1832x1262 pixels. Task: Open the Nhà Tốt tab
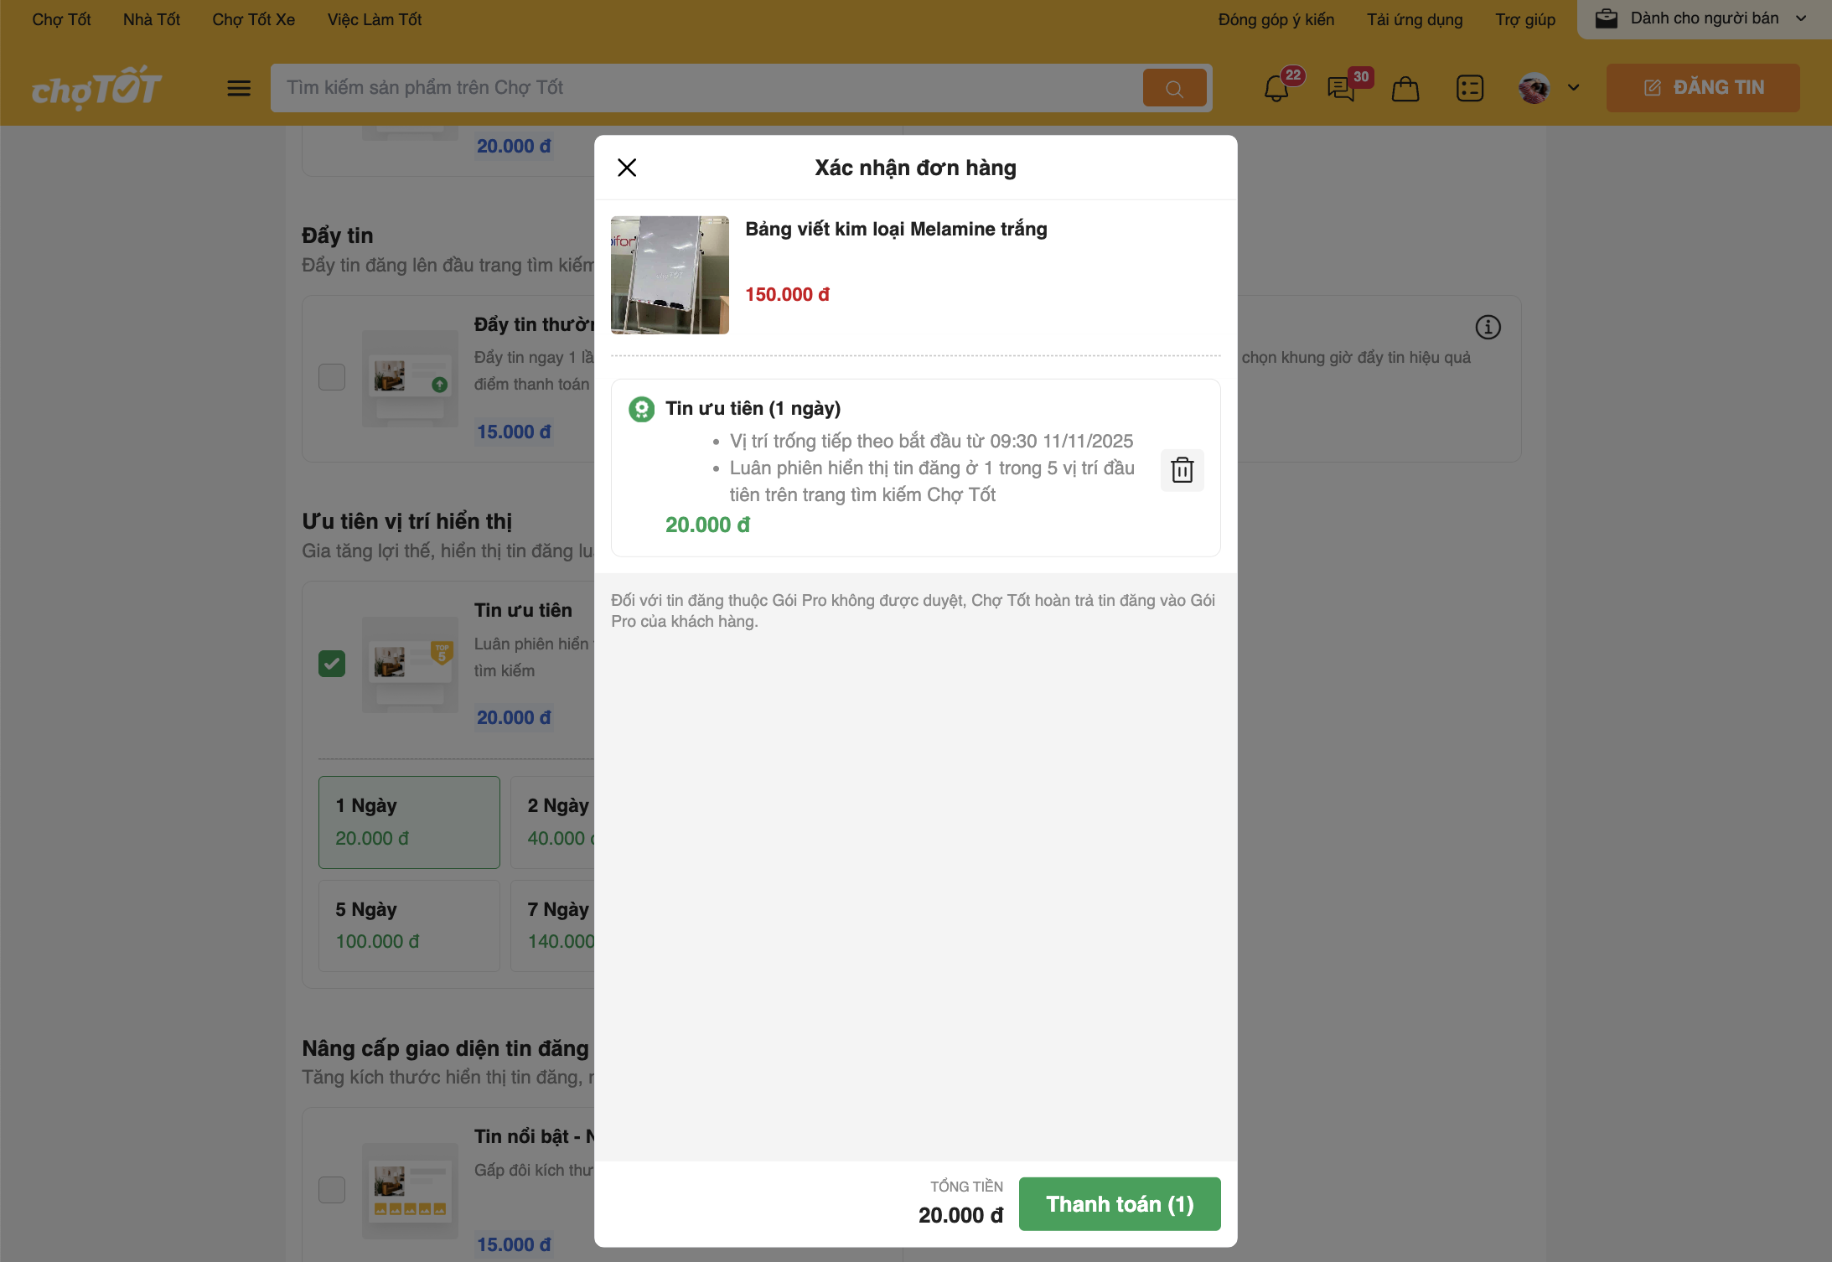click(x=151, y=19)
